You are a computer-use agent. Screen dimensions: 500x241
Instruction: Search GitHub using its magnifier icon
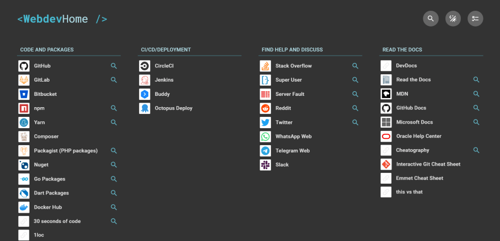[114, 66]
